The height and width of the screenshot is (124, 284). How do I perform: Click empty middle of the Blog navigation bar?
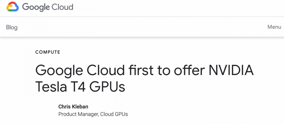pyautogui.click(x=142, y=27)
